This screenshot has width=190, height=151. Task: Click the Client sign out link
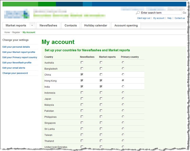(x=144, y=18)
